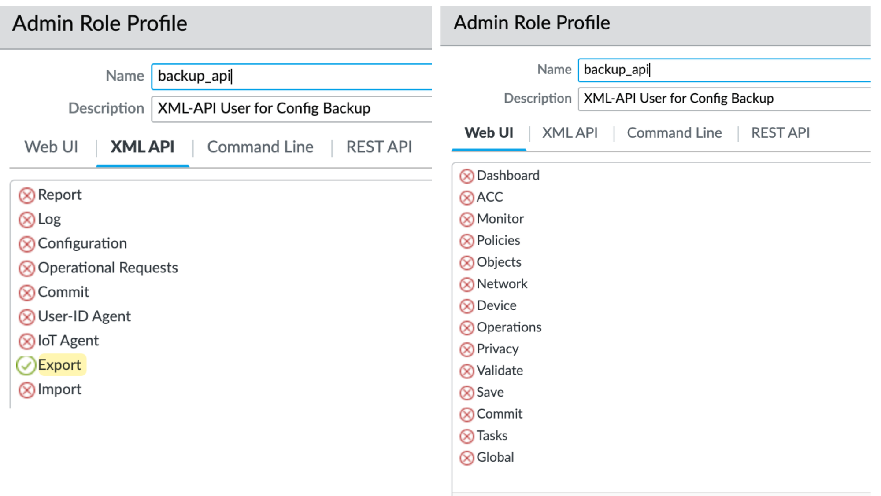This screenshot has height=496, width=881.
Task: Switch to the Command Line tab in left profile
Action: (260, 147)
